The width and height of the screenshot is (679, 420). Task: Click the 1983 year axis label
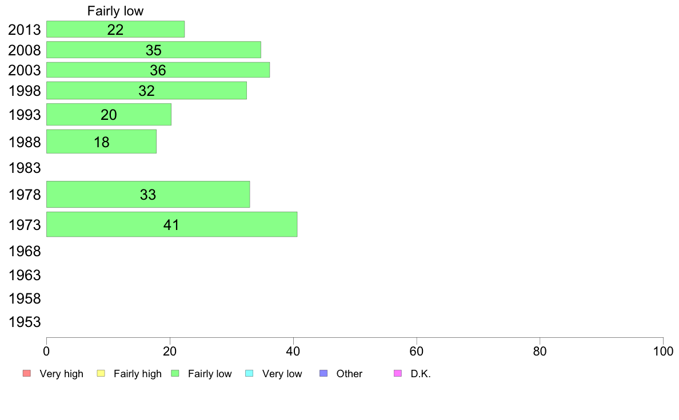point(25,168)
